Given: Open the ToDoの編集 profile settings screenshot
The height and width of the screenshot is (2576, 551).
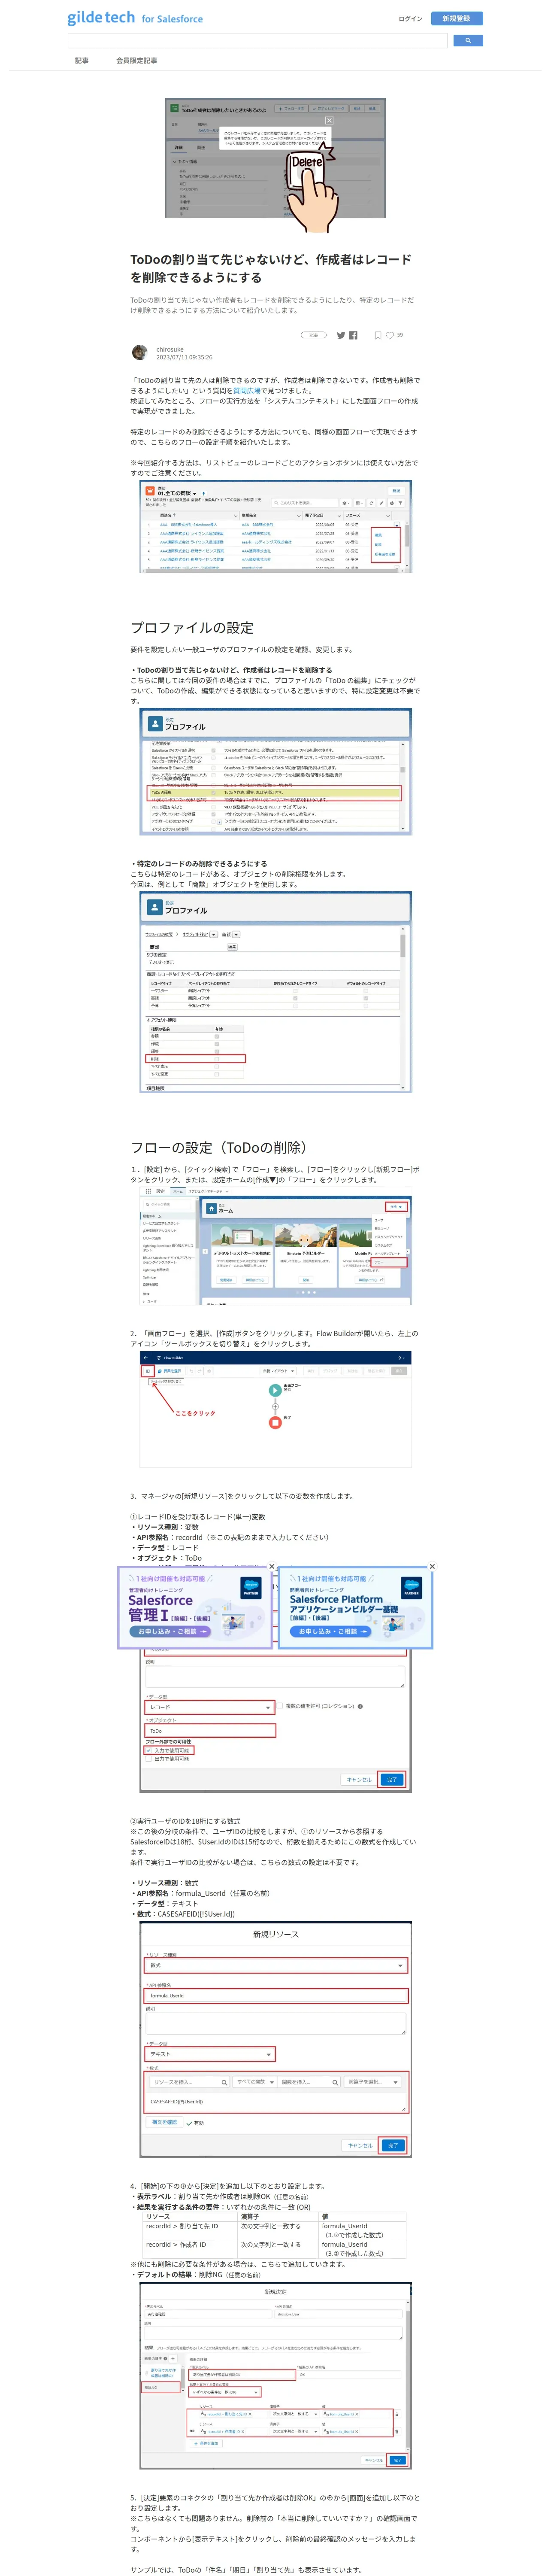Looking at the screenshot, I should coord(275,771).
